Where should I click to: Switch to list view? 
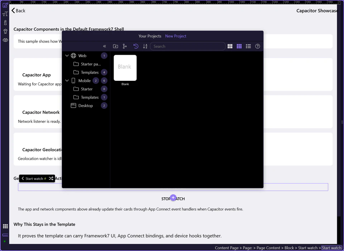(248, 46)
